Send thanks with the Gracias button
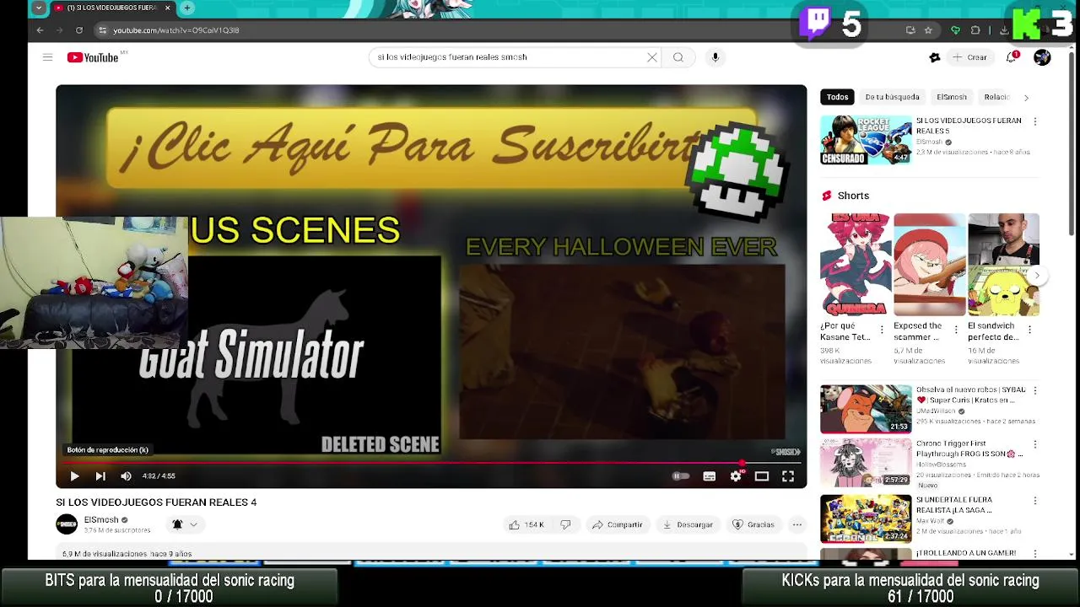Viewport: 1080px width, 607px height. pyautogui.click(x=753, y=524)
